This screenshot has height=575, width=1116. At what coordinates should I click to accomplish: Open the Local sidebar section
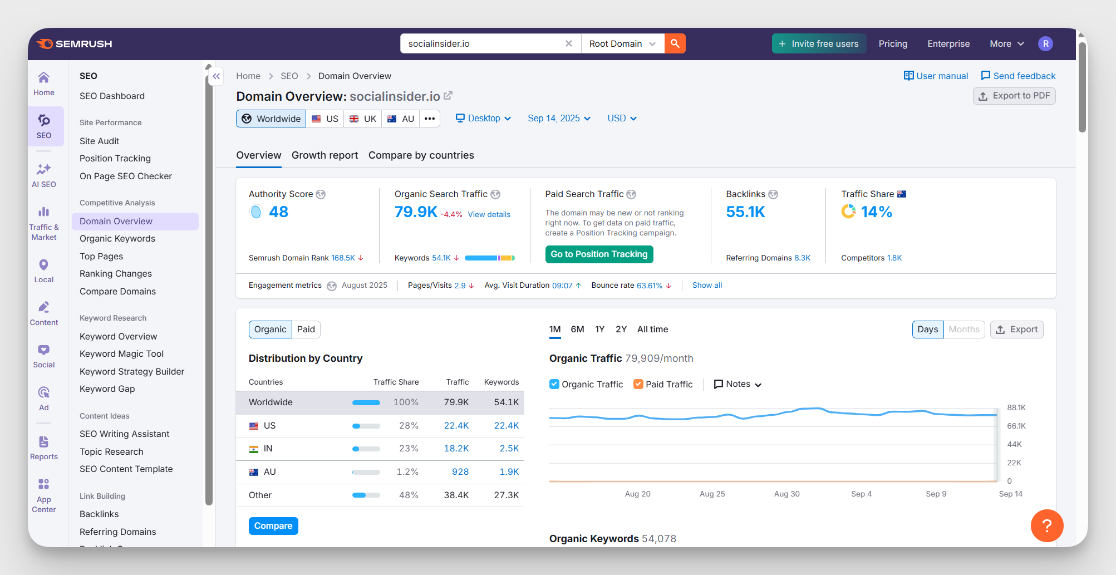[43, 271]
